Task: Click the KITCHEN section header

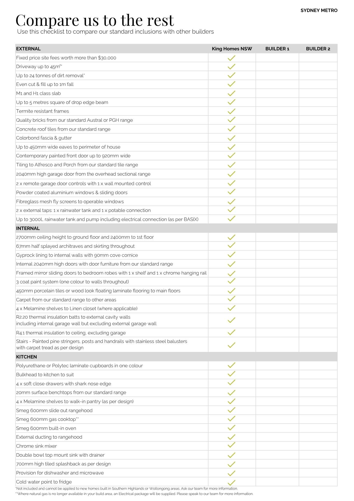Action: point(27,357)
